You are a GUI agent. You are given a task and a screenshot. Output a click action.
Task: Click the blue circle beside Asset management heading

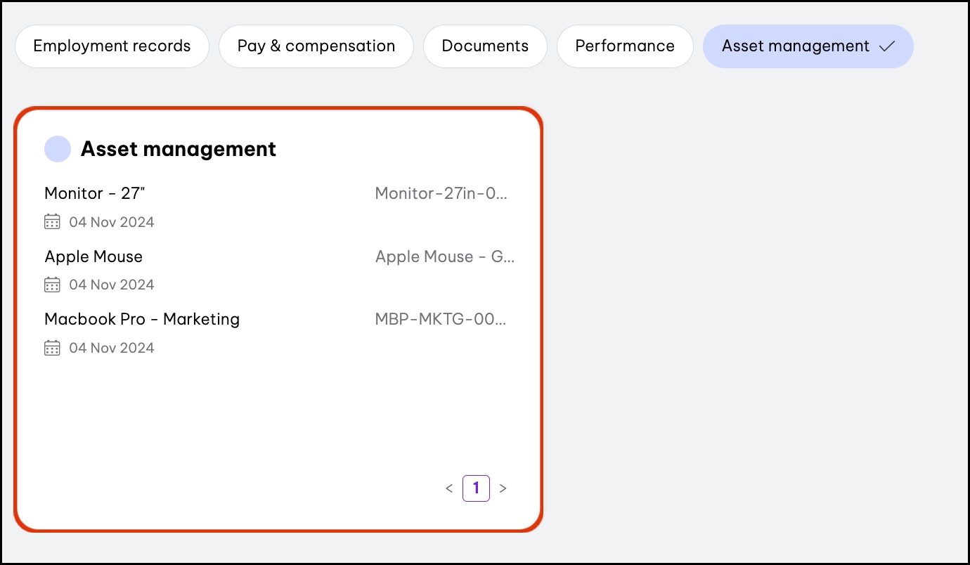click(58, 149)
